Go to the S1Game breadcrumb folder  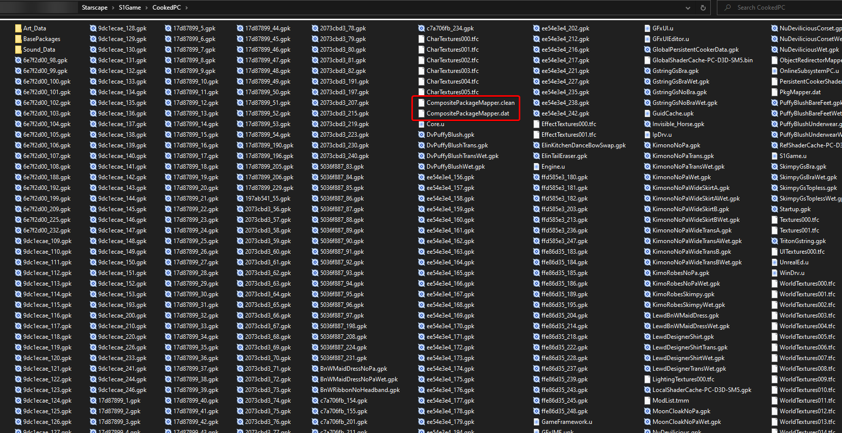[x=130, y=8]
